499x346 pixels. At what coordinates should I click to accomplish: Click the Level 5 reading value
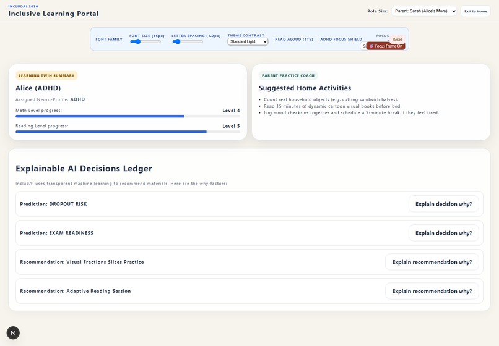pyautogui.click(x=231, y=126)
